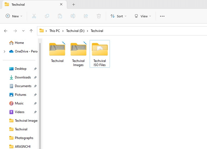The height and width of the screenshot is (149, 207).
Task: Open the See more ellipsis menu
Action: [x=162, y=16]
